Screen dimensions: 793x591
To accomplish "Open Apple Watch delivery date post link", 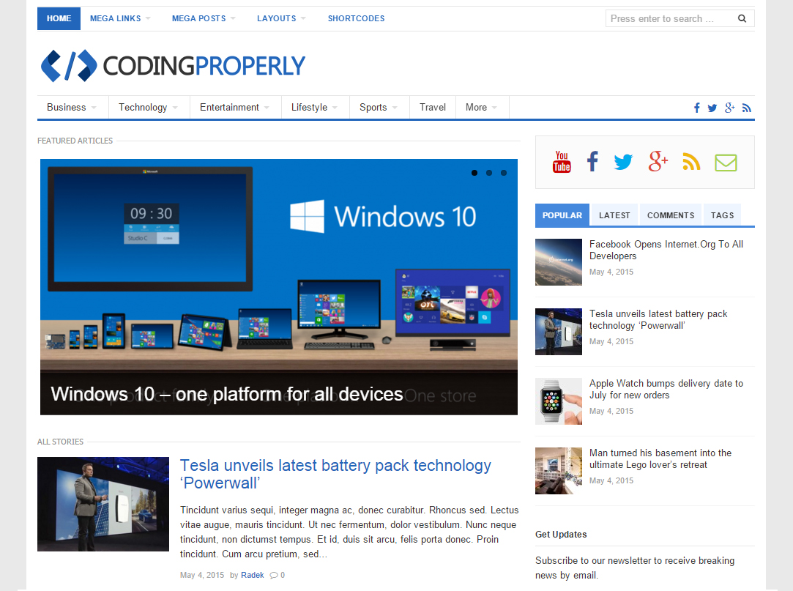I will click(x=666, y=389).
